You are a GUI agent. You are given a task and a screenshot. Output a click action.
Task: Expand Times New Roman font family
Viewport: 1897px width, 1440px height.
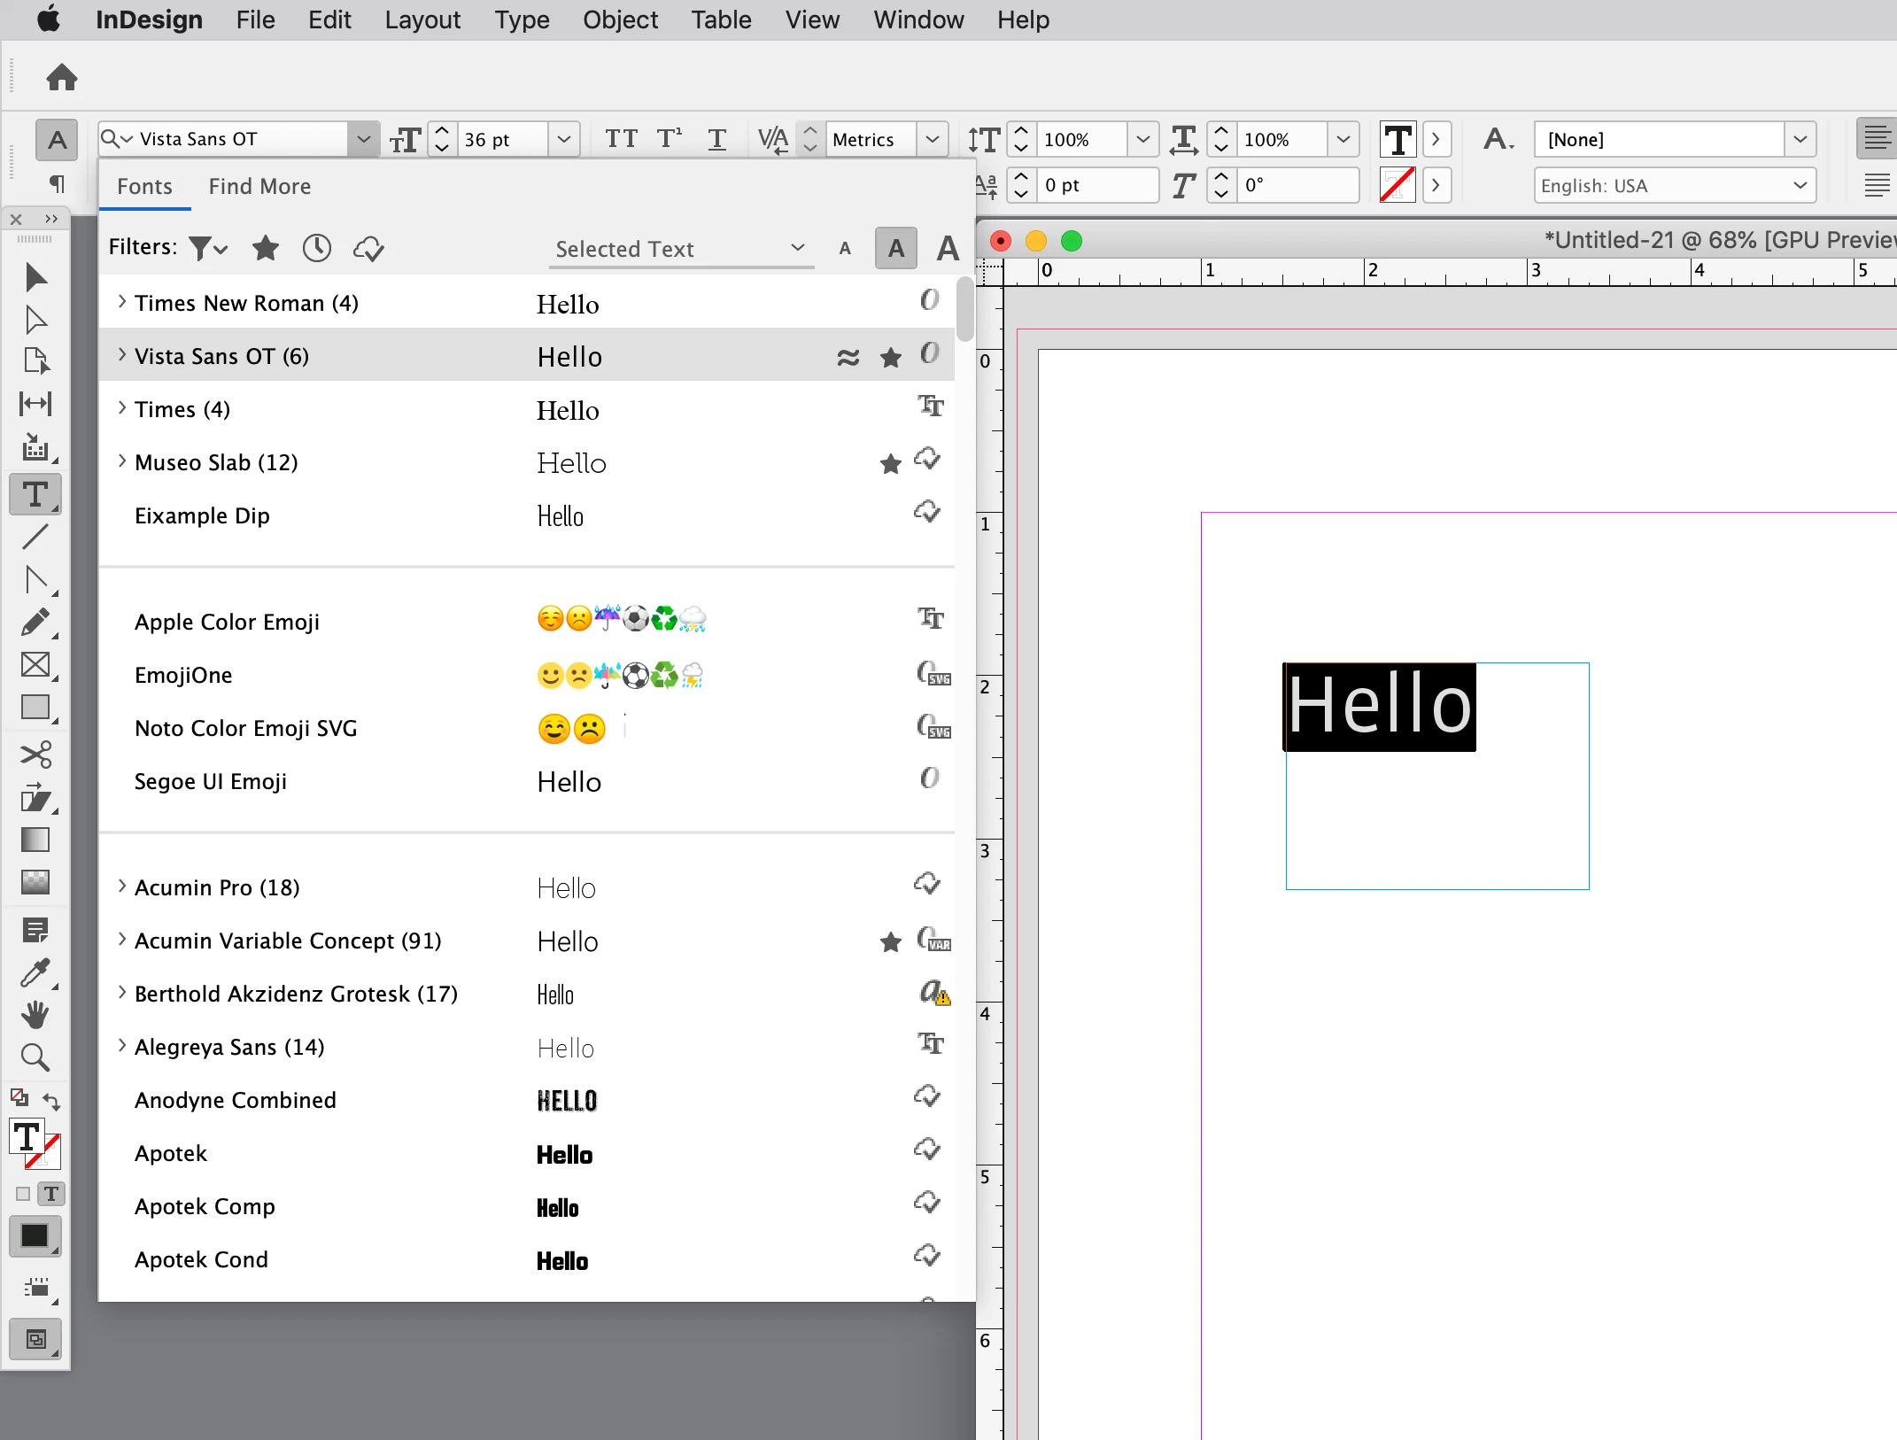(122, 303)
